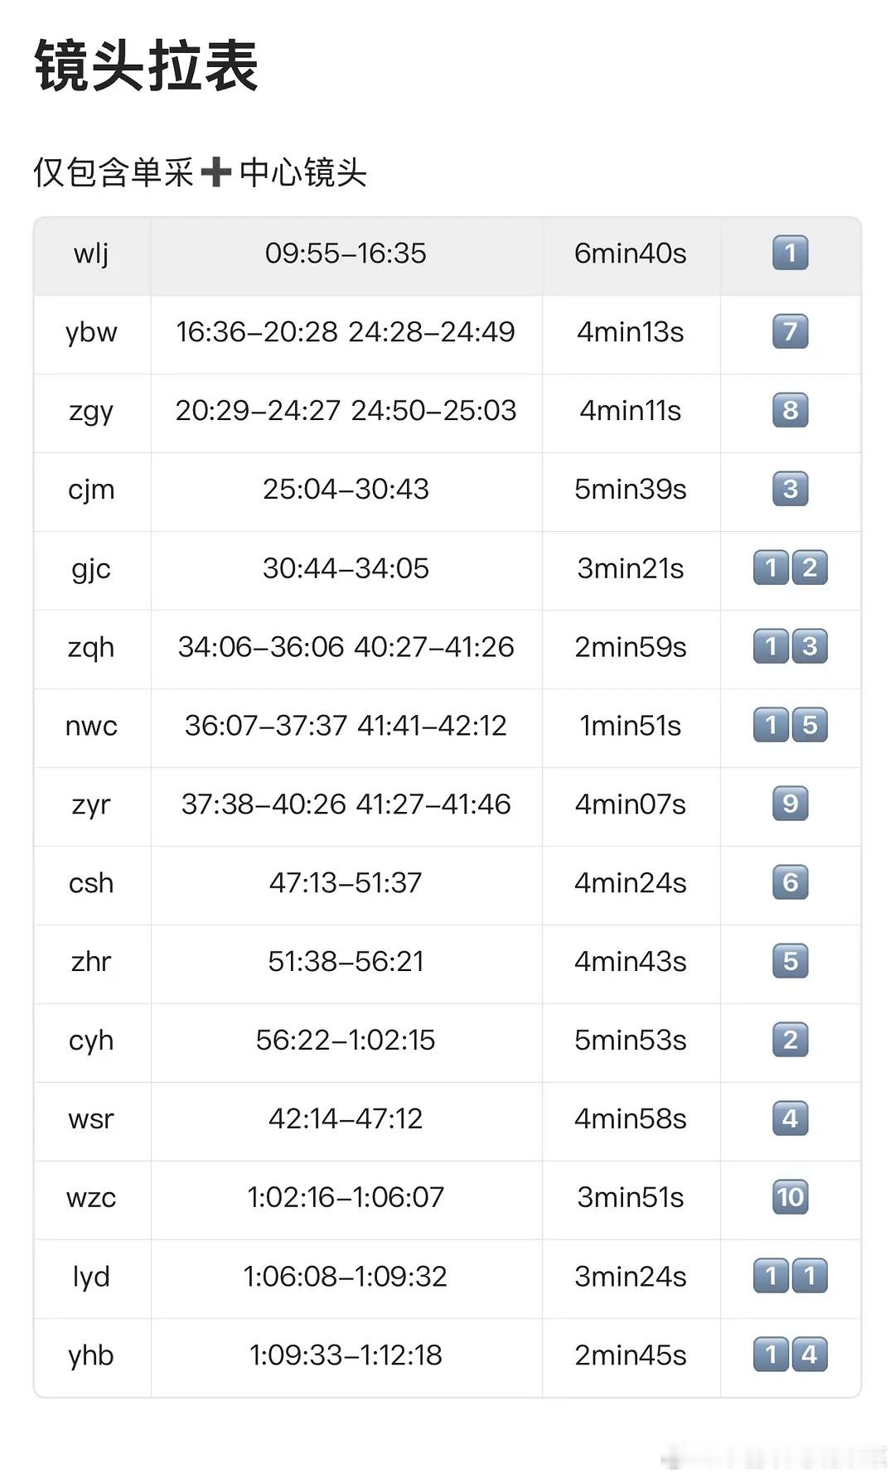This screenshot has width=895, height=1478.
Task: Click the plus sign emoji in subtitle
Action: pyautogui.click(x=216, y=172)
